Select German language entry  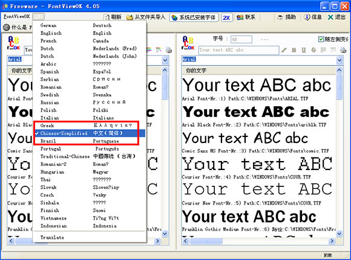click(x=90, y=25)
